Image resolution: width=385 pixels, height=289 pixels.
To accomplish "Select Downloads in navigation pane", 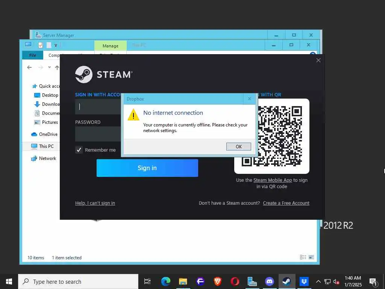I will (x=47, y=104).
